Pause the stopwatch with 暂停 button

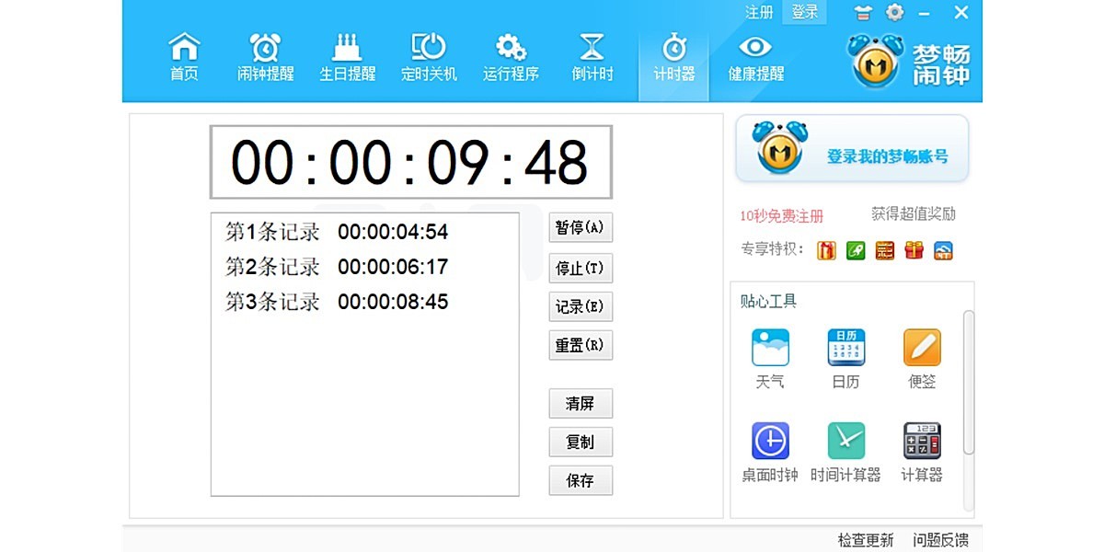[x=581, y=227]
